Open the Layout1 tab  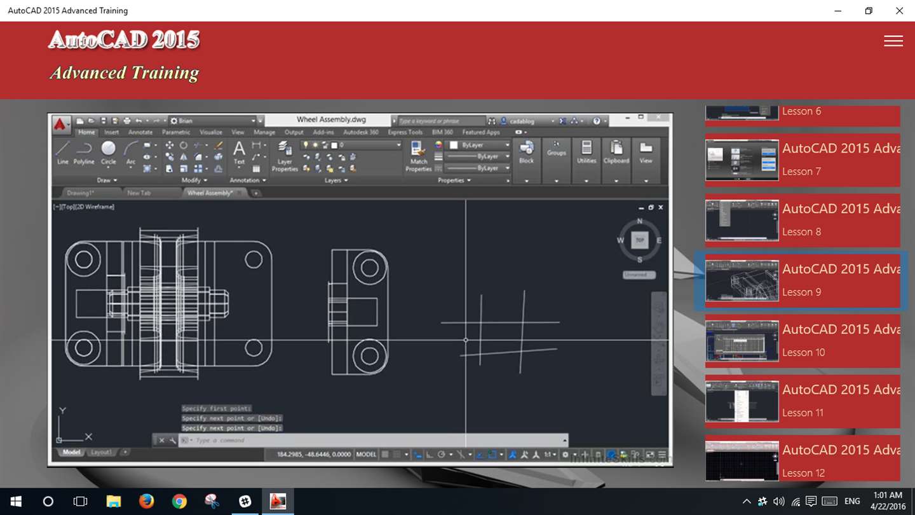101,452
